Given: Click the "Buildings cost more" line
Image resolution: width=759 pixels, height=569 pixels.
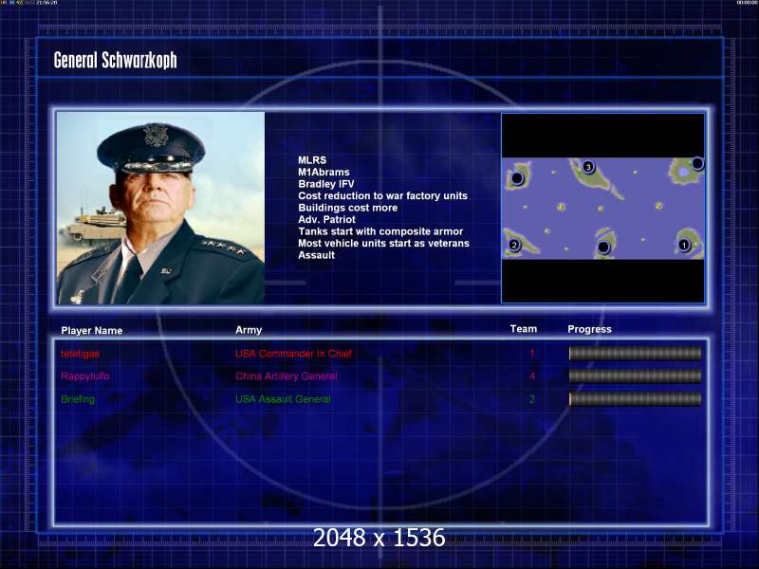Looking at the screenshot, I should pyautogui.click(x=348, y=208).
